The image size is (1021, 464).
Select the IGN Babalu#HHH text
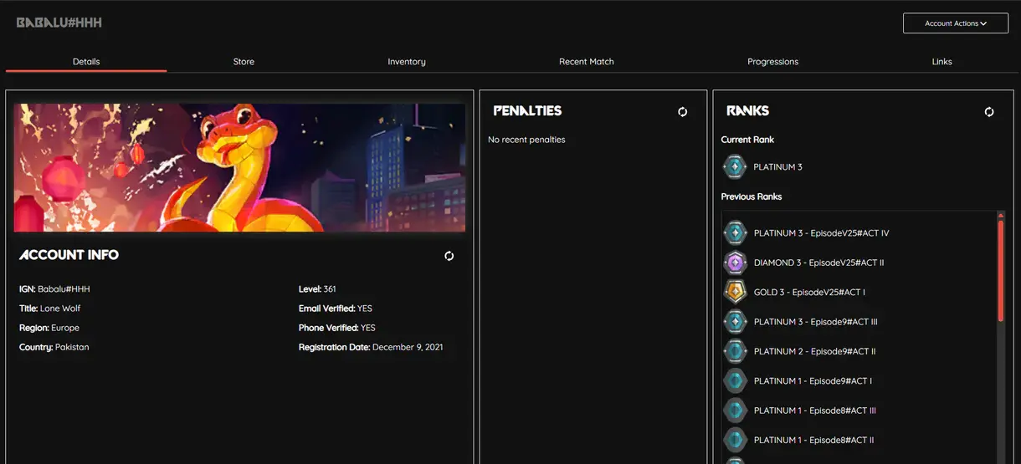pyautogui.click(x=54, y=289)
